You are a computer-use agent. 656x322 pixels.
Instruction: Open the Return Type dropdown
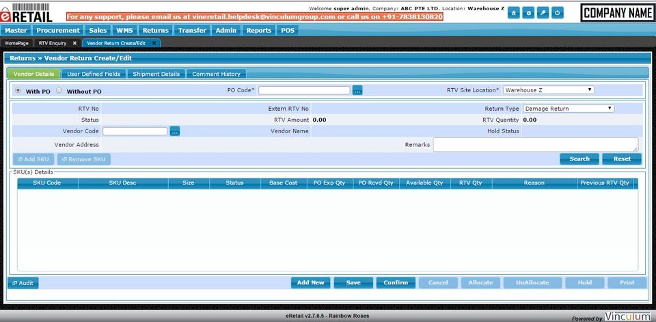point(568,109)
